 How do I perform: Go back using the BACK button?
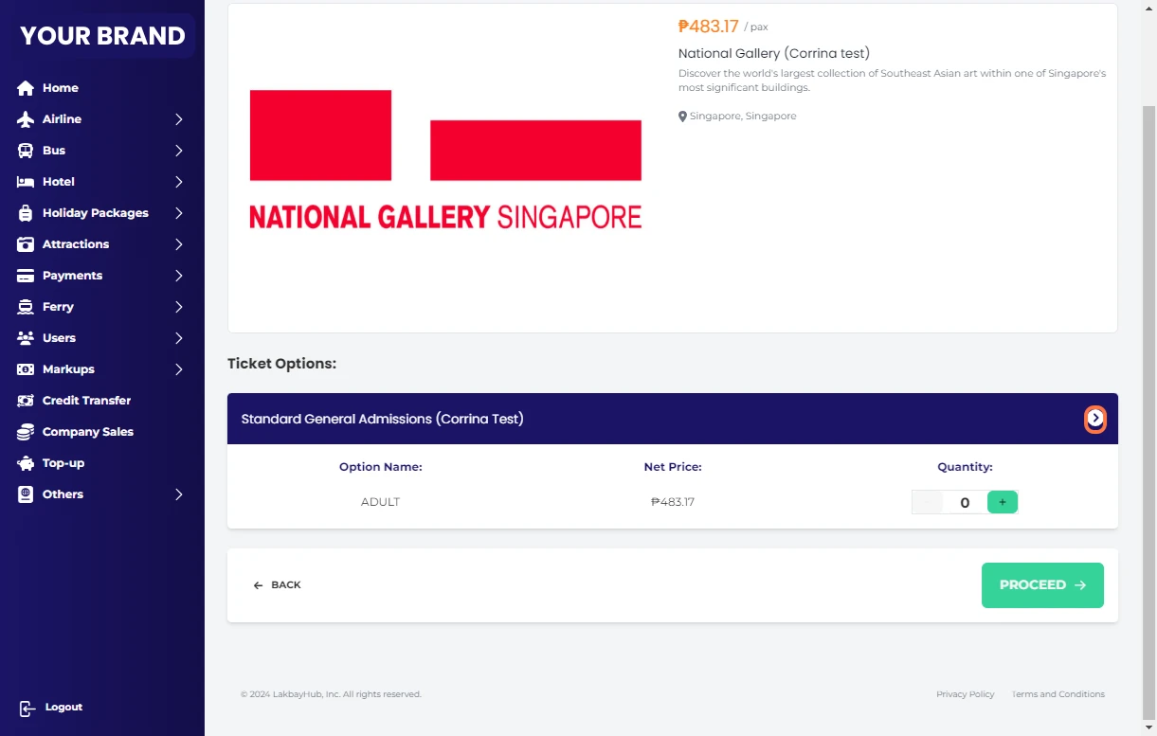click(277, 585)
